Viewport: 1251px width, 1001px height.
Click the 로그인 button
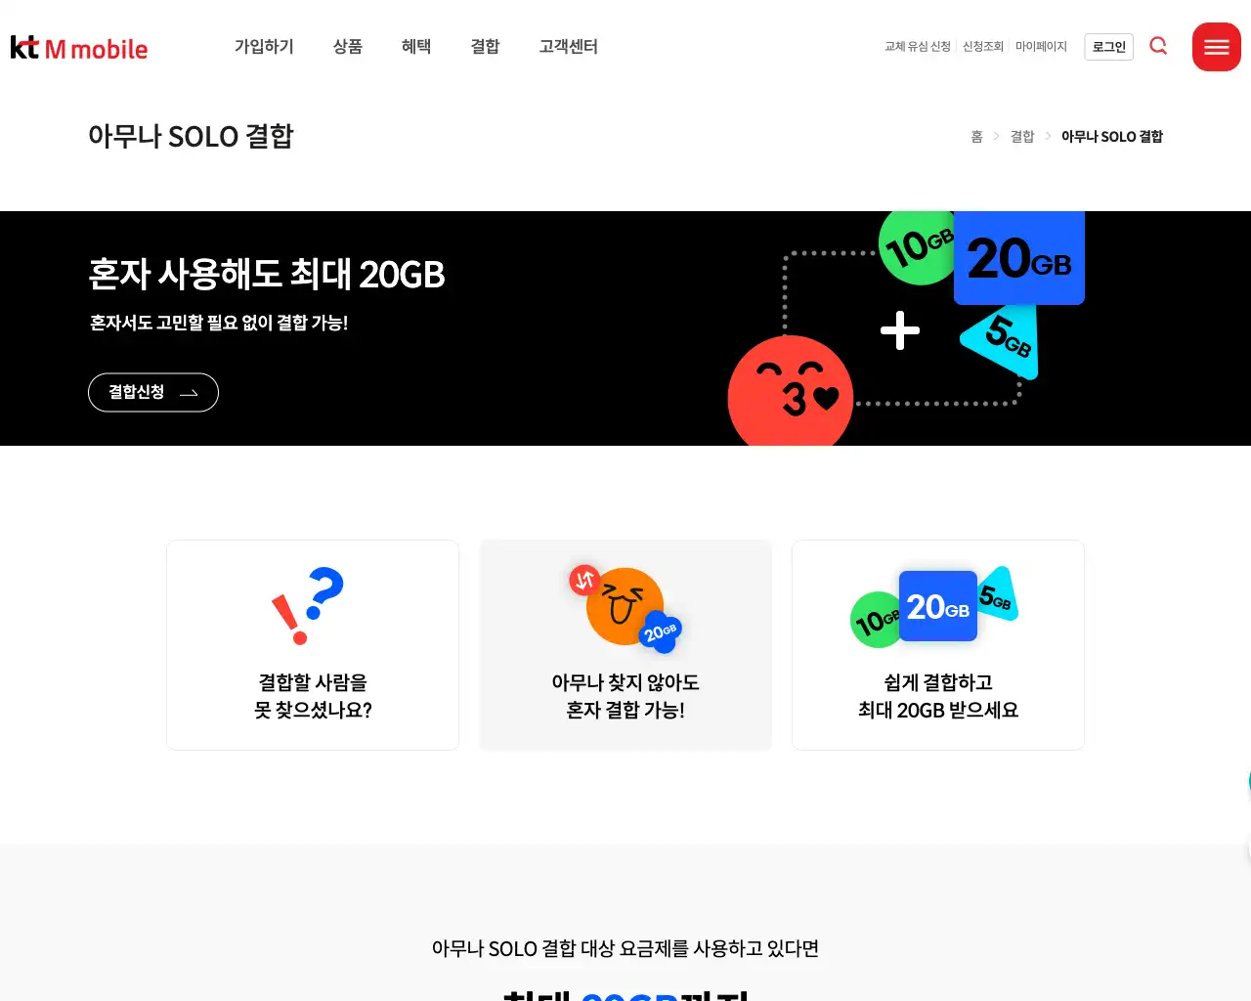(1109, 46)
